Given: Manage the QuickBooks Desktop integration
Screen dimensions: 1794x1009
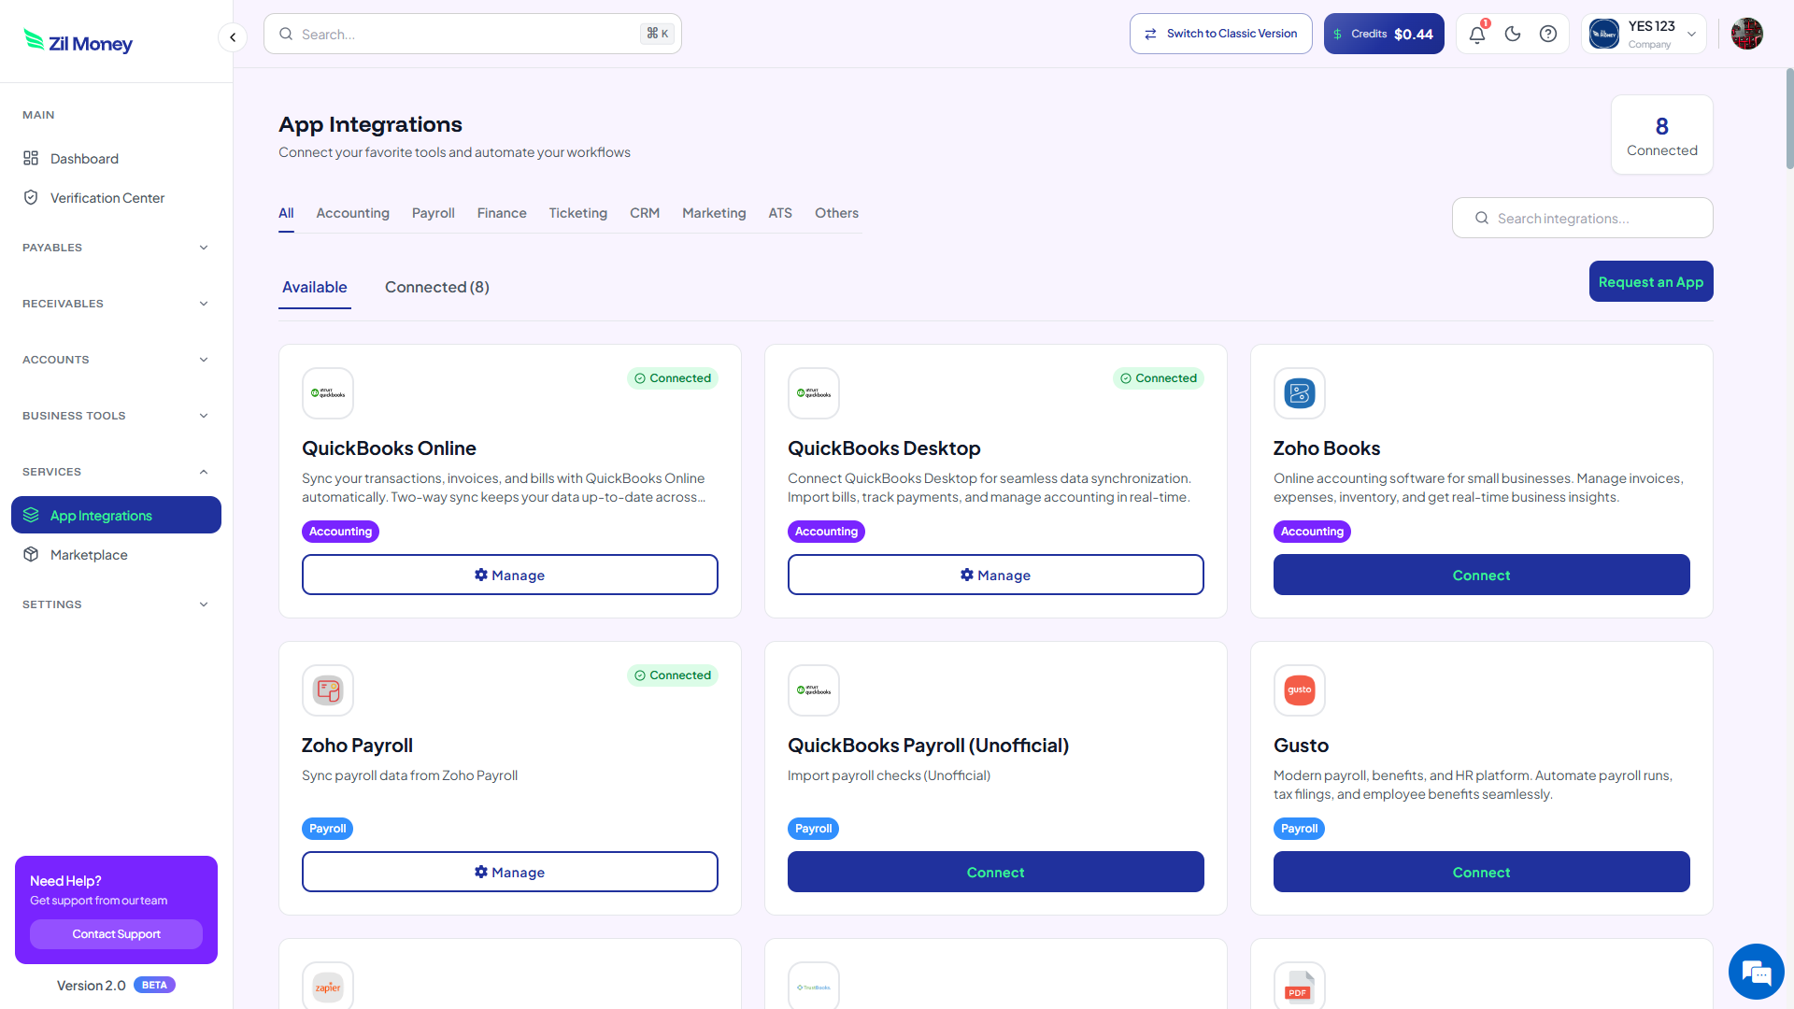Looking at the screenshot, I should 996,575.
